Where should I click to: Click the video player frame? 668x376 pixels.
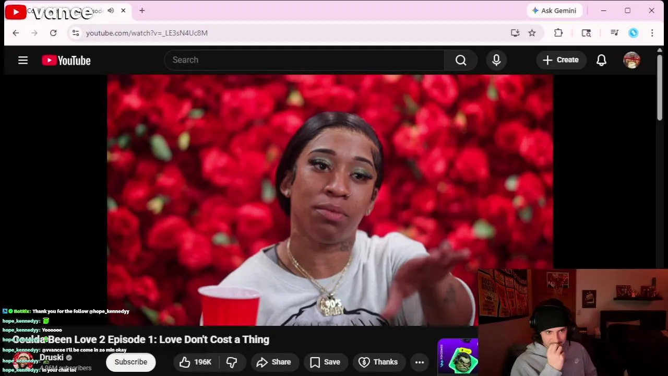point(330,200)
